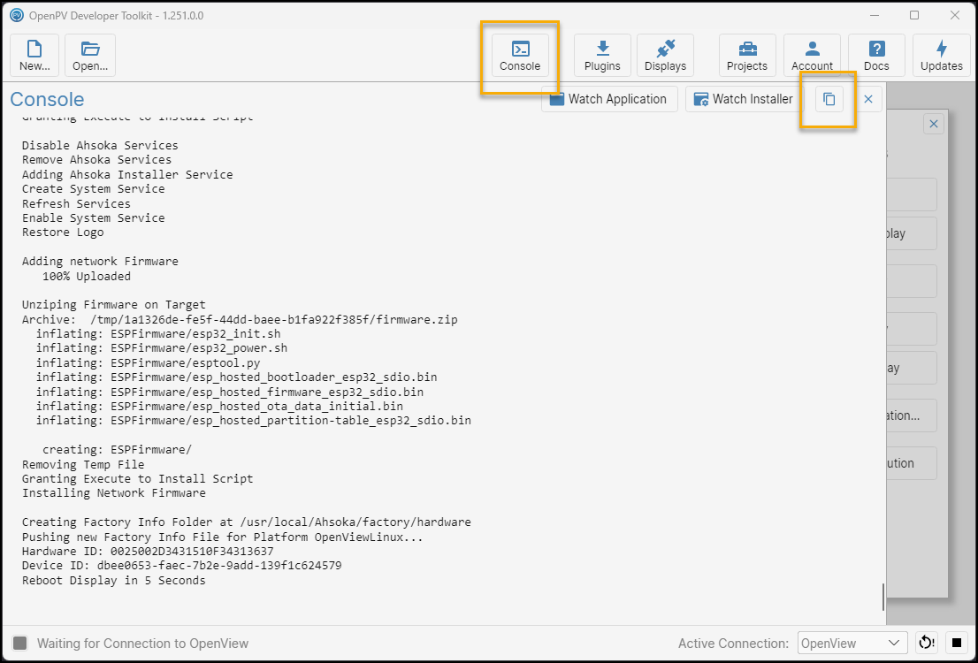
Task: Click 'inflating: ESPFirmware/esp32_init.sh' line
Action: coord(157,333)
